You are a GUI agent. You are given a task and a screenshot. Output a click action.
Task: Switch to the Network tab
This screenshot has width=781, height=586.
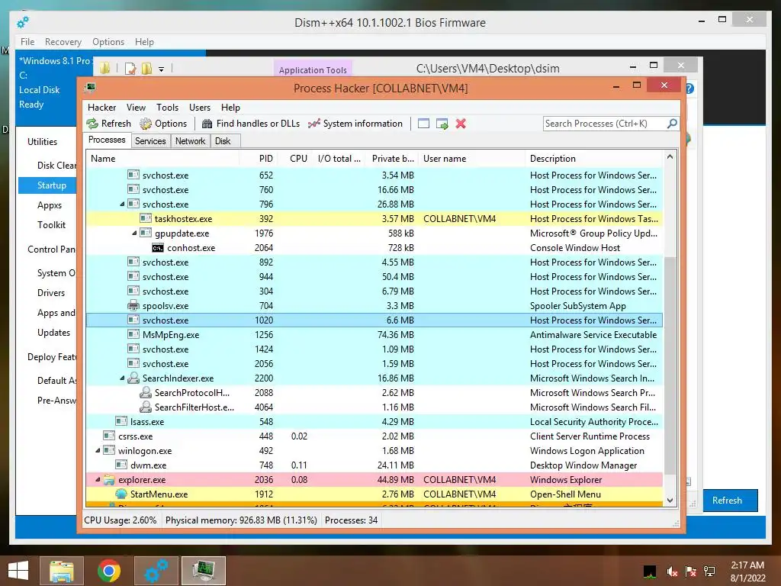190,141
